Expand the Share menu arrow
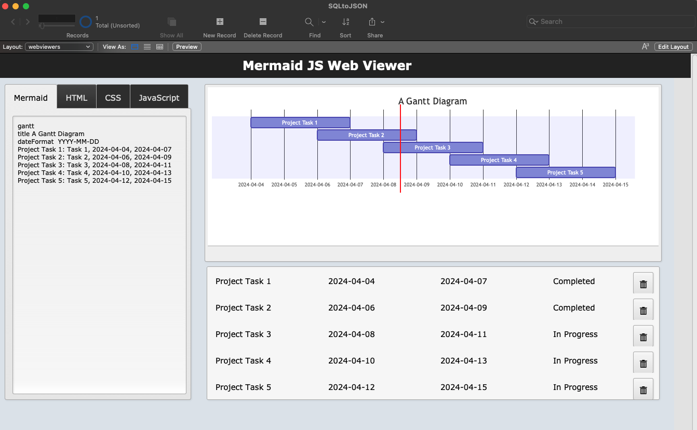The width and height of the screenshot is (697, 430). [x=383, y=22]
